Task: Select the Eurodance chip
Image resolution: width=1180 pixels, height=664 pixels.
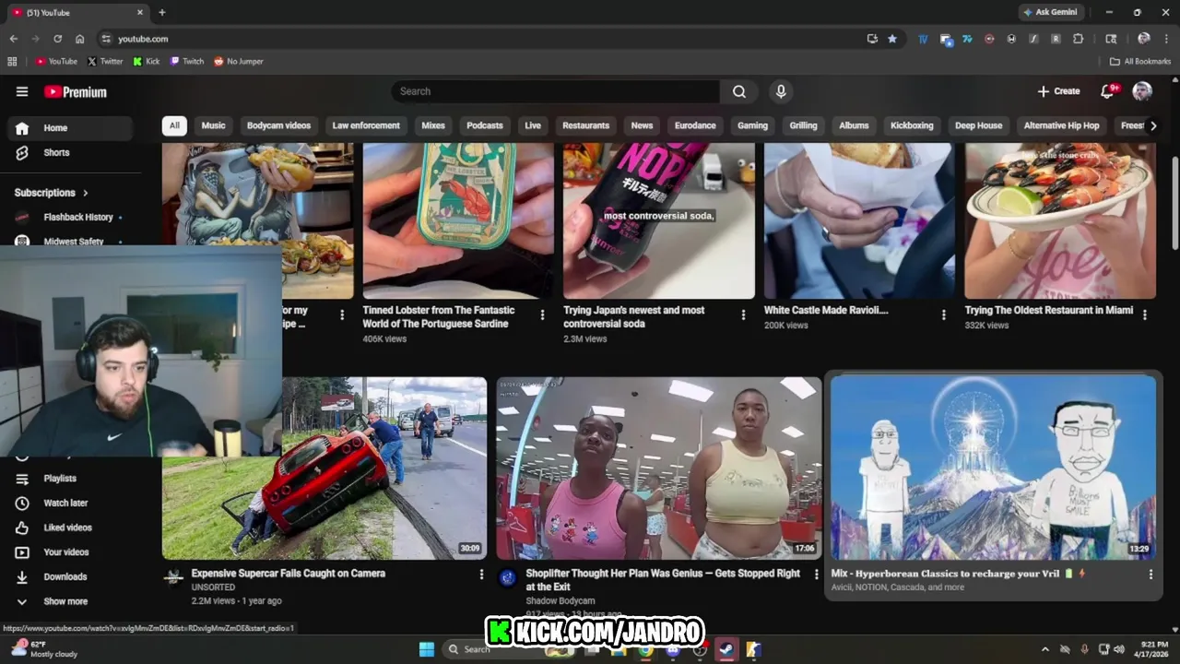Action: [695, 125]
